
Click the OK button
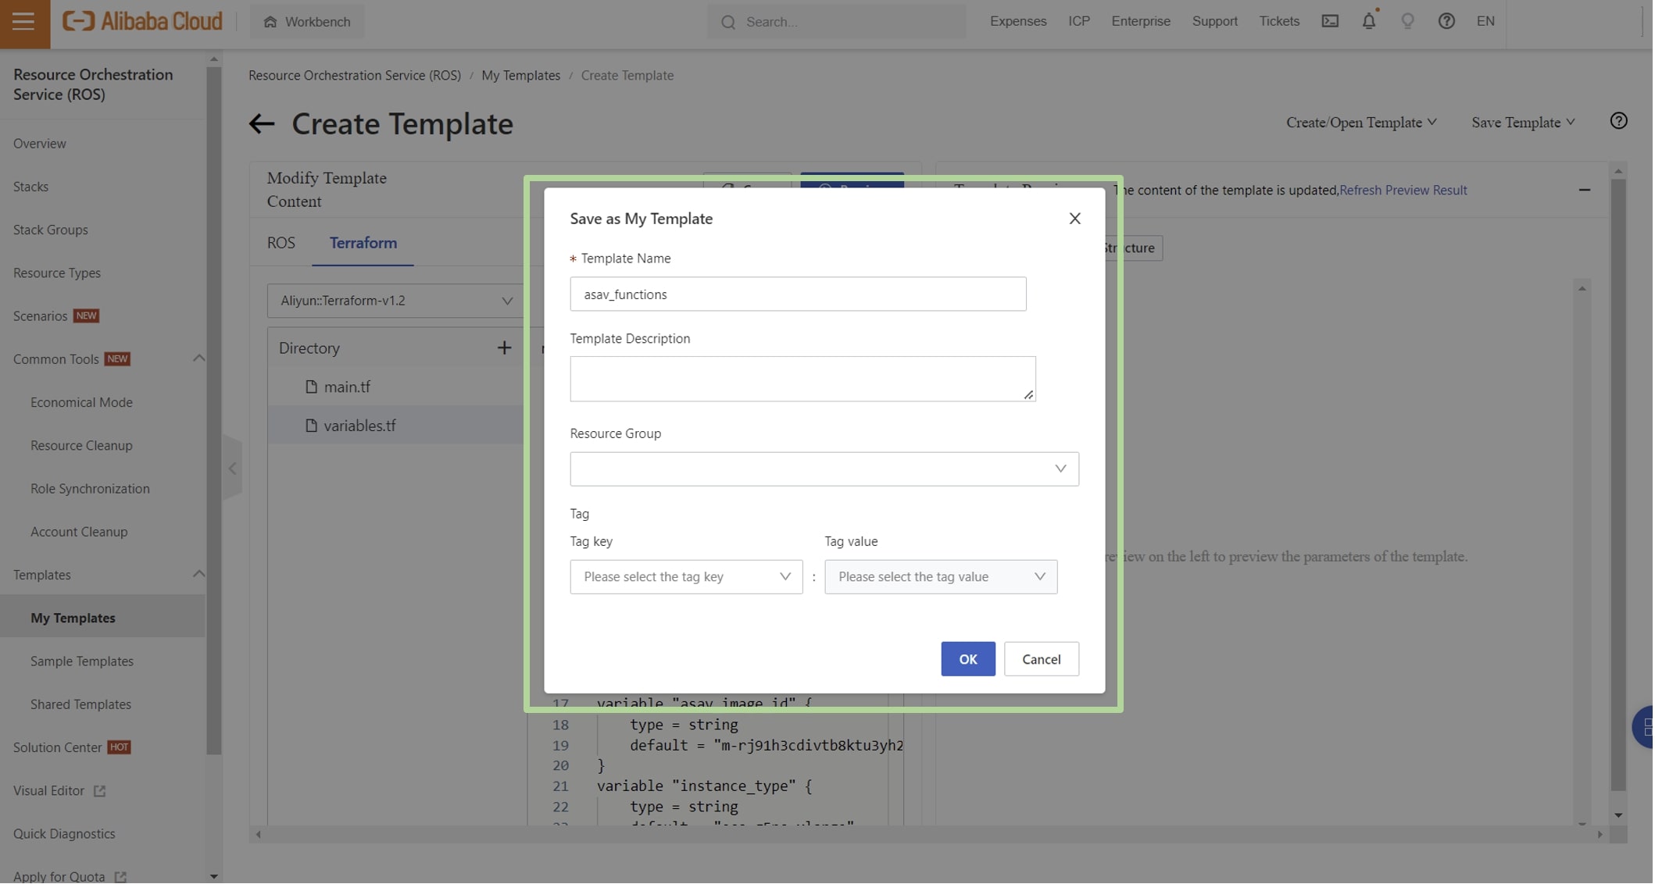(x=967, y=658)
